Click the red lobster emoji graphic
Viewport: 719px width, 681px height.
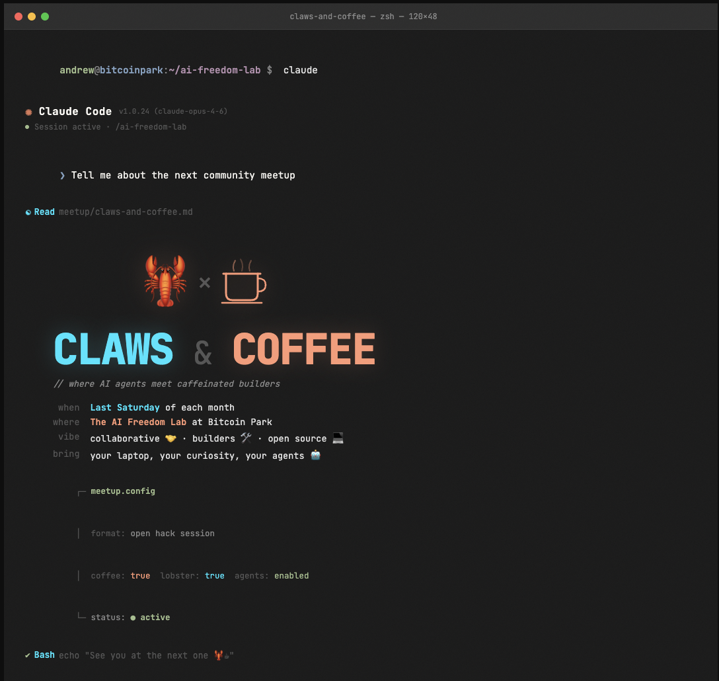click(161, 282)
